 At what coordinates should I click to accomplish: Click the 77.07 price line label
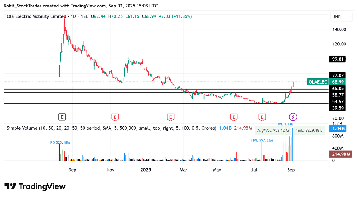pos(337,76)
